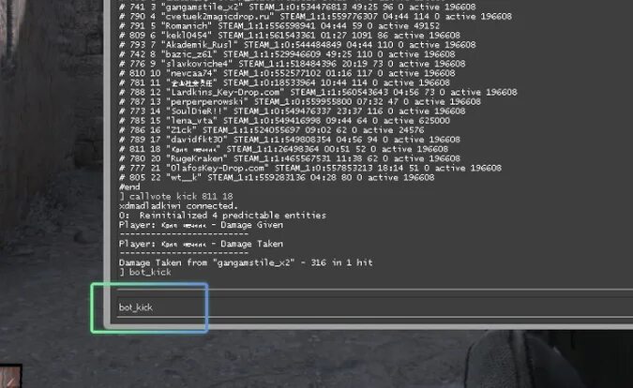Select the Lardkins_Key-Drop.com player row

coord(318,93)
